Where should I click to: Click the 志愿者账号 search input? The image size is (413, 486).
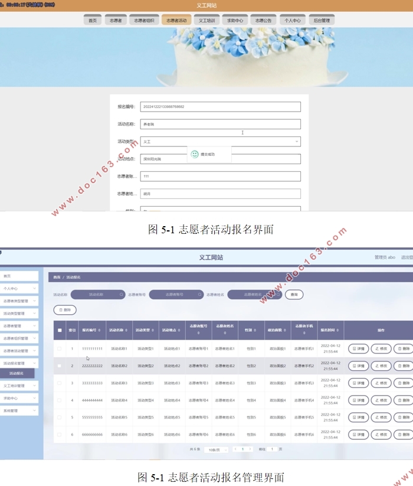pyautogui.click(x=176, y=295)
